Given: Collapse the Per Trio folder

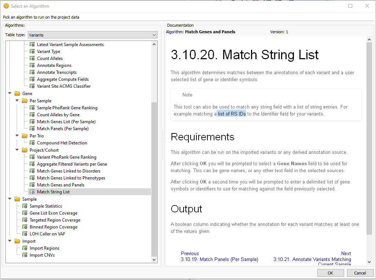Looking at the screenshot, I should tap(16, 136).
